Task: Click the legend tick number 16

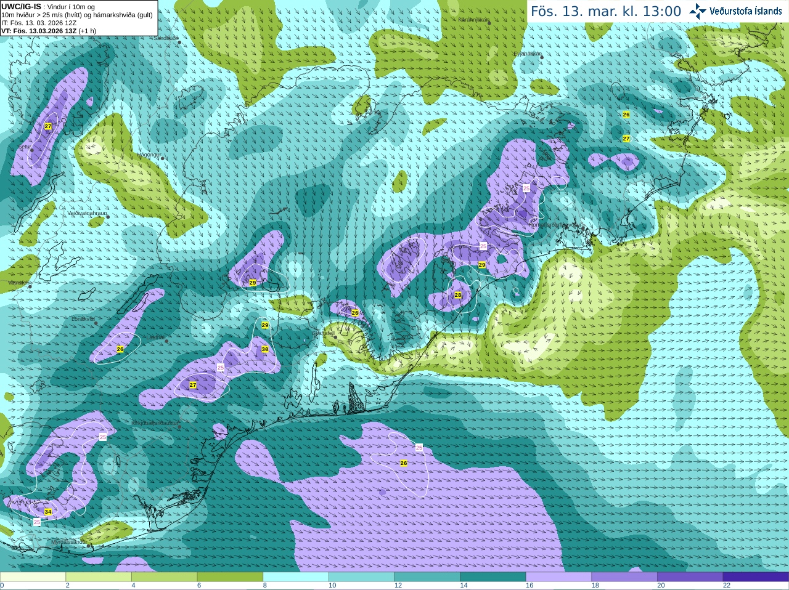Action: click(529, 586)
